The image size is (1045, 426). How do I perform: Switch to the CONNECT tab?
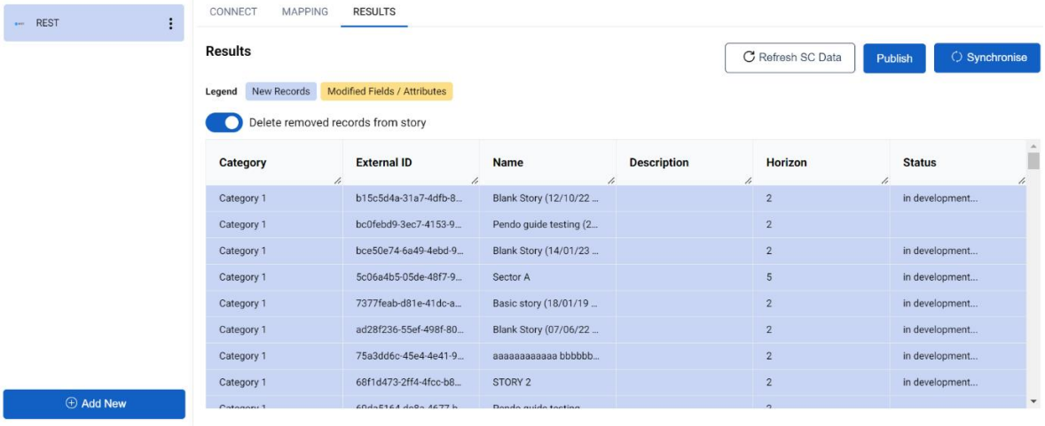pyautogui.click(x=233, y=12)
